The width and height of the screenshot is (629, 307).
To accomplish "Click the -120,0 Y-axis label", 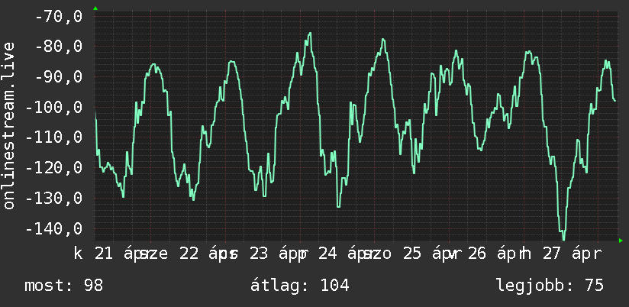I will (x=54, y=168).
